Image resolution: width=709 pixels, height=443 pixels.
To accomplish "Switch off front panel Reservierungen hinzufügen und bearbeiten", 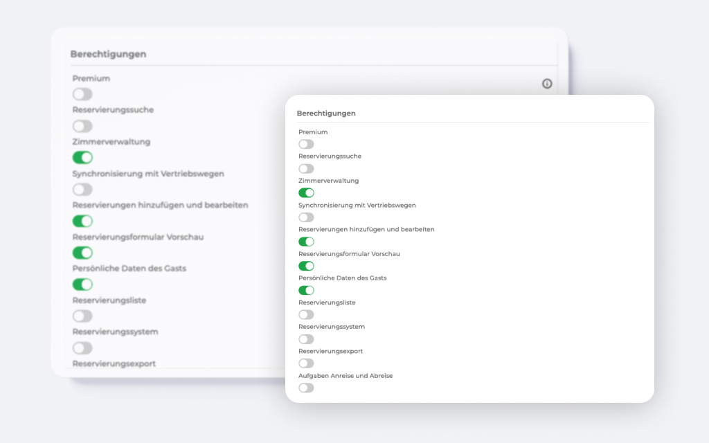I will 306,242.
